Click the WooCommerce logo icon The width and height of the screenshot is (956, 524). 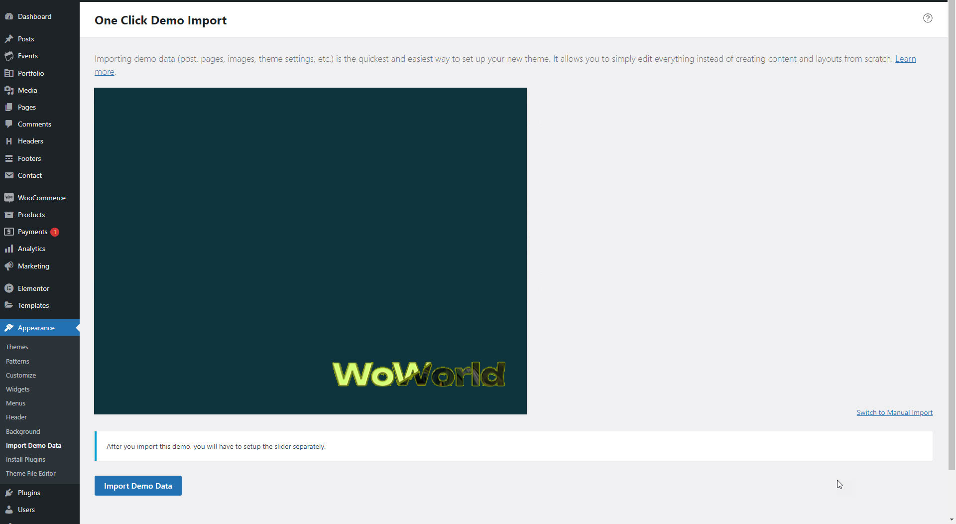(x=9, y=198)
